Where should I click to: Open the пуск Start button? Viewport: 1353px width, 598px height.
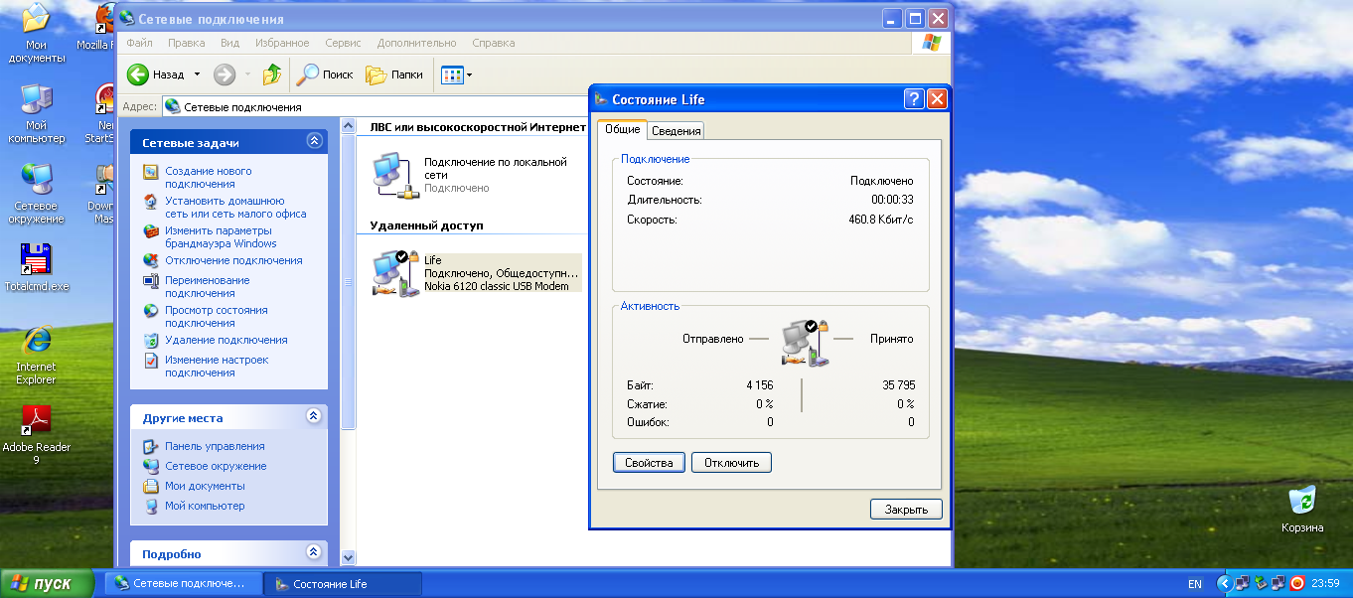(x=47, y=583)
